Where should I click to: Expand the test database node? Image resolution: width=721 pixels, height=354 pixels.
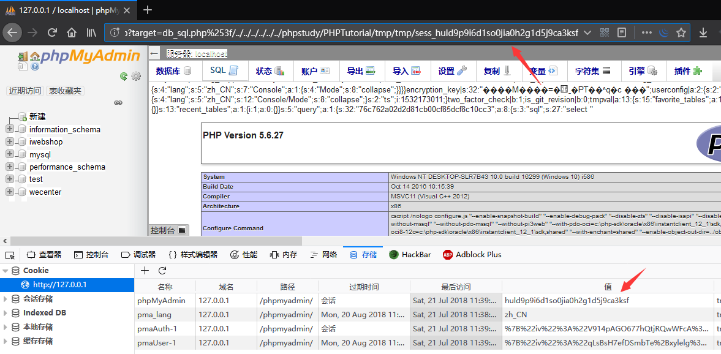(10, 179)
